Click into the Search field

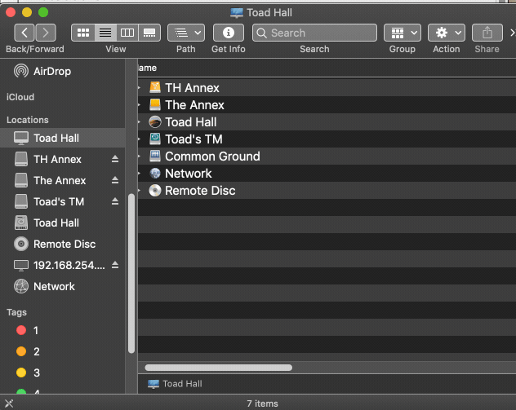click(314, 33)
